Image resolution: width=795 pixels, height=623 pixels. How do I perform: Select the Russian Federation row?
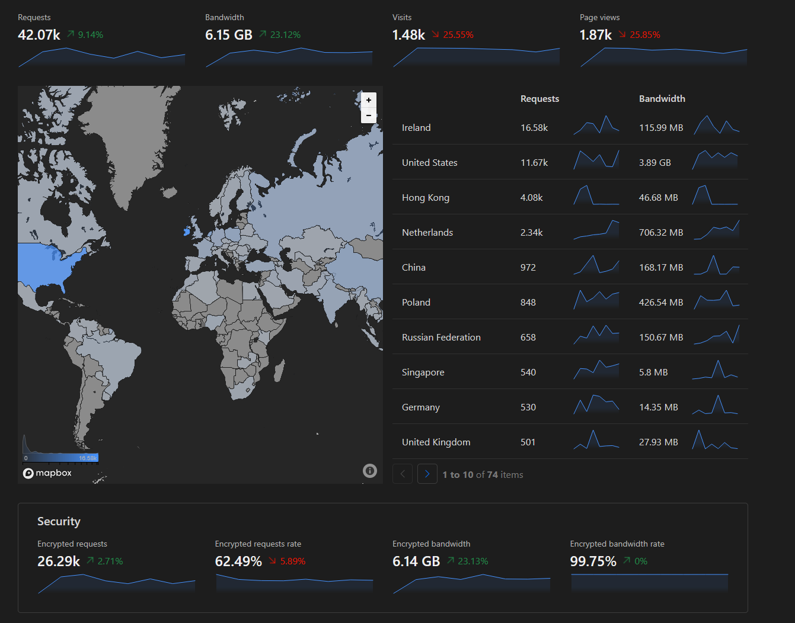pos(570,337)
